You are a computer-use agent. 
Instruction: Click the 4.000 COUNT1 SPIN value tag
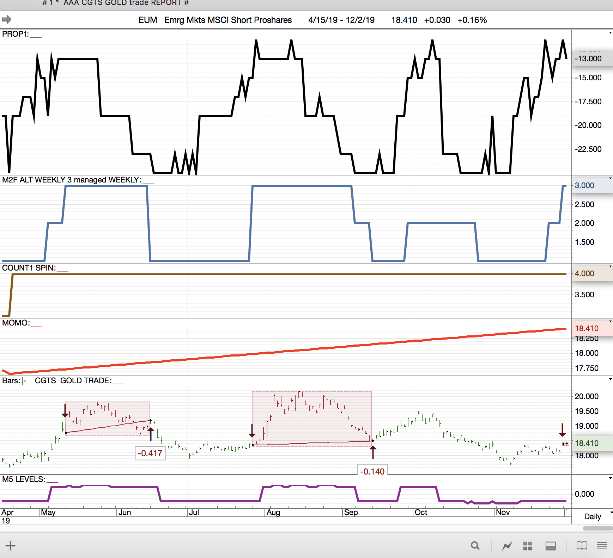click(x=593, y=273)
